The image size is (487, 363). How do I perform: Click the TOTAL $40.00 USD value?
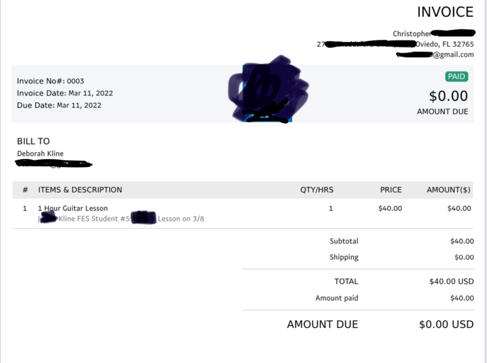click(451, 282)
